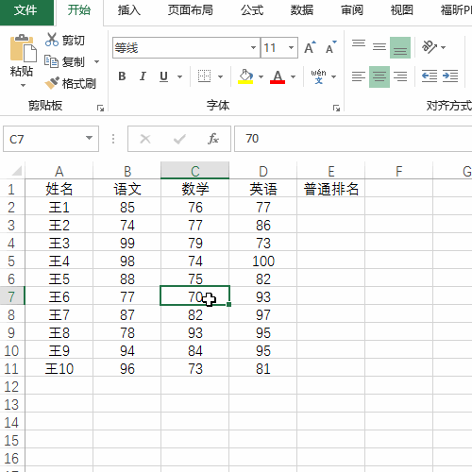Viewport: 472px width, 472px height.
Task: Open clipboard pane dialog launcher
Action: pos(100,109)
